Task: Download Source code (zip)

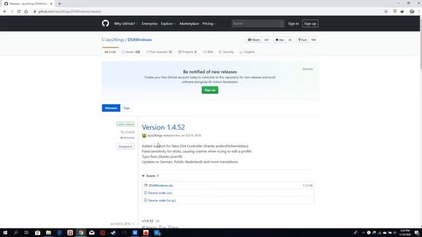Action: tap(160, 193)
